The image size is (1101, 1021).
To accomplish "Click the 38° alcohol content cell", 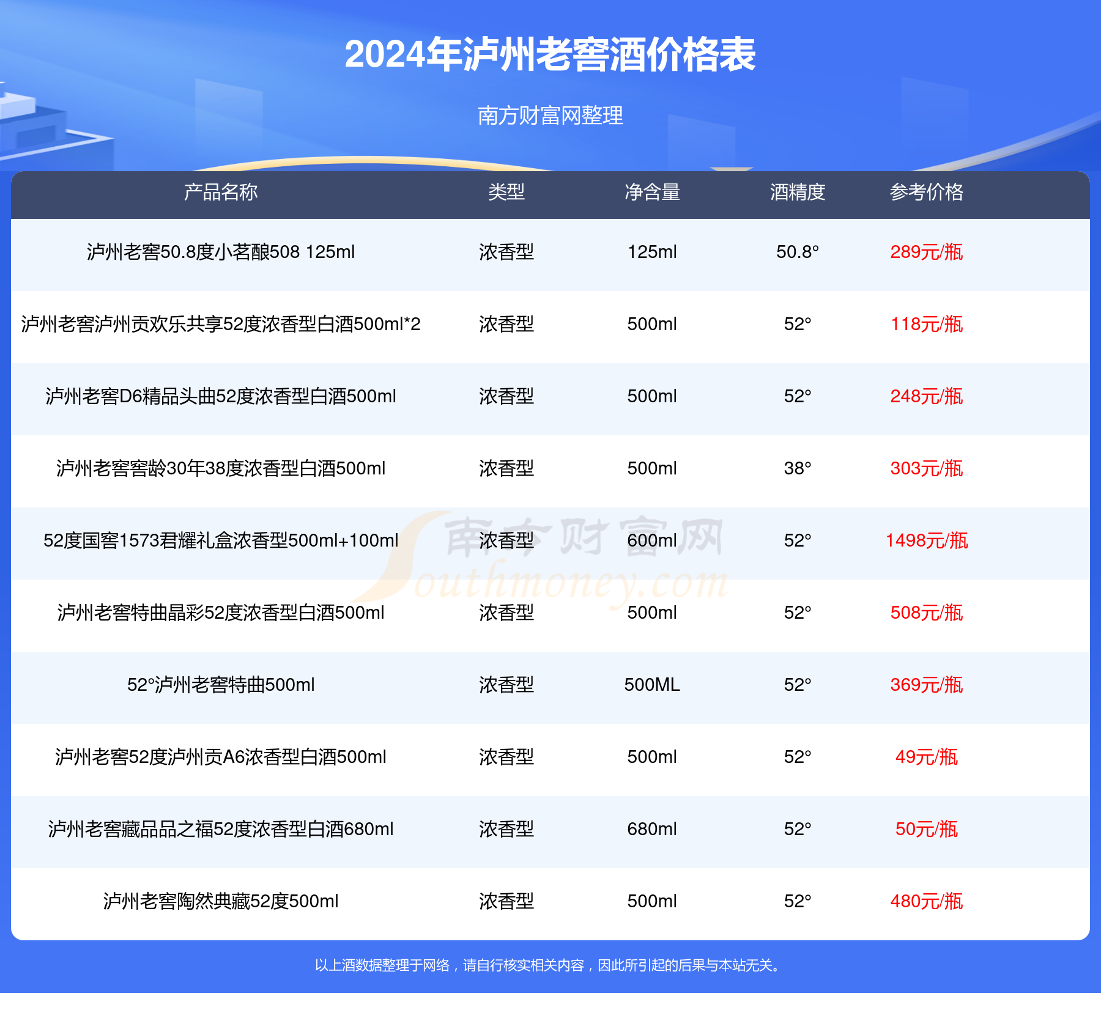I will point(798,468).
